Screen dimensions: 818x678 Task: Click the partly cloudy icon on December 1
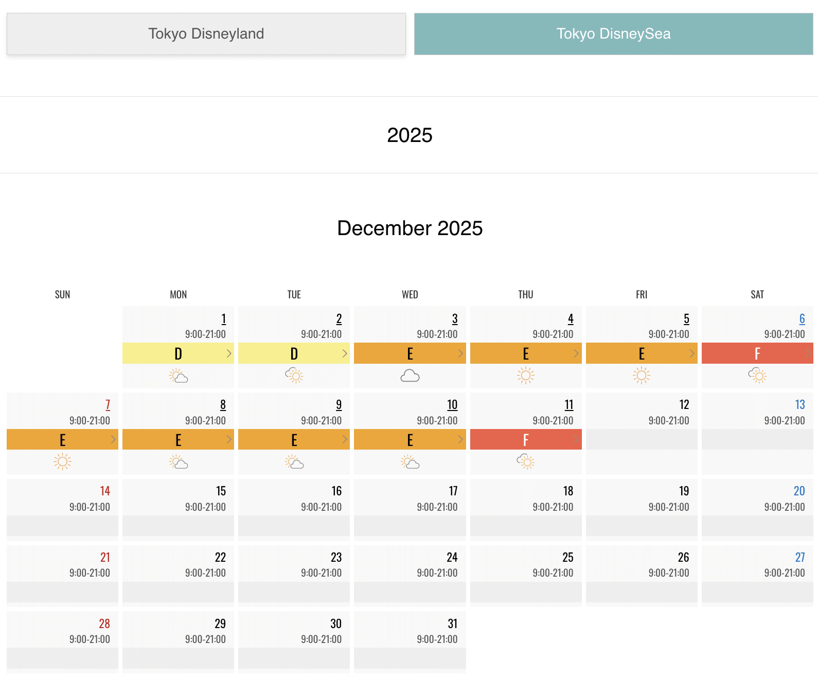pyautogui.click(x=179, y=376)
